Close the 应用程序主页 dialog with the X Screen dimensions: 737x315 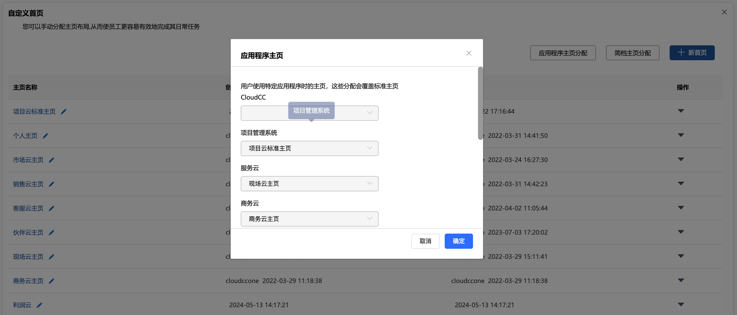coord(469,53)
